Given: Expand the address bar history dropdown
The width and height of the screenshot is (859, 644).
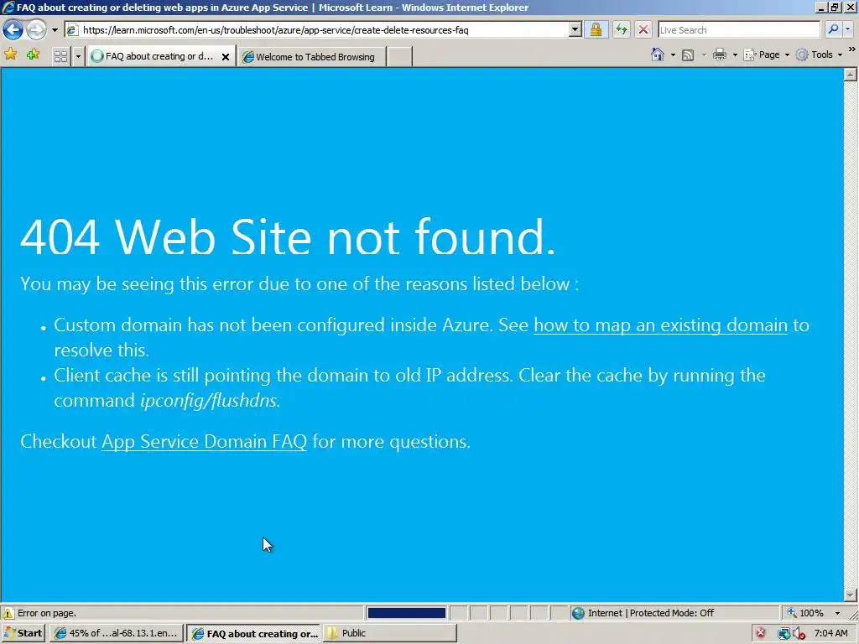Looking at the screenshot, I should tap(575, 29).
